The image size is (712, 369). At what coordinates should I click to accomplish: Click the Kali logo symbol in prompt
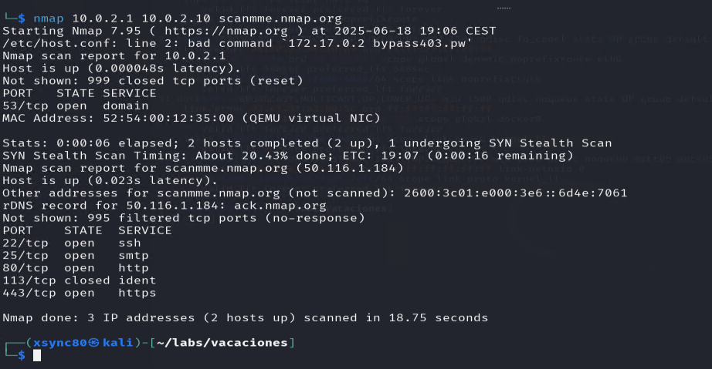[x=94, y=343]
